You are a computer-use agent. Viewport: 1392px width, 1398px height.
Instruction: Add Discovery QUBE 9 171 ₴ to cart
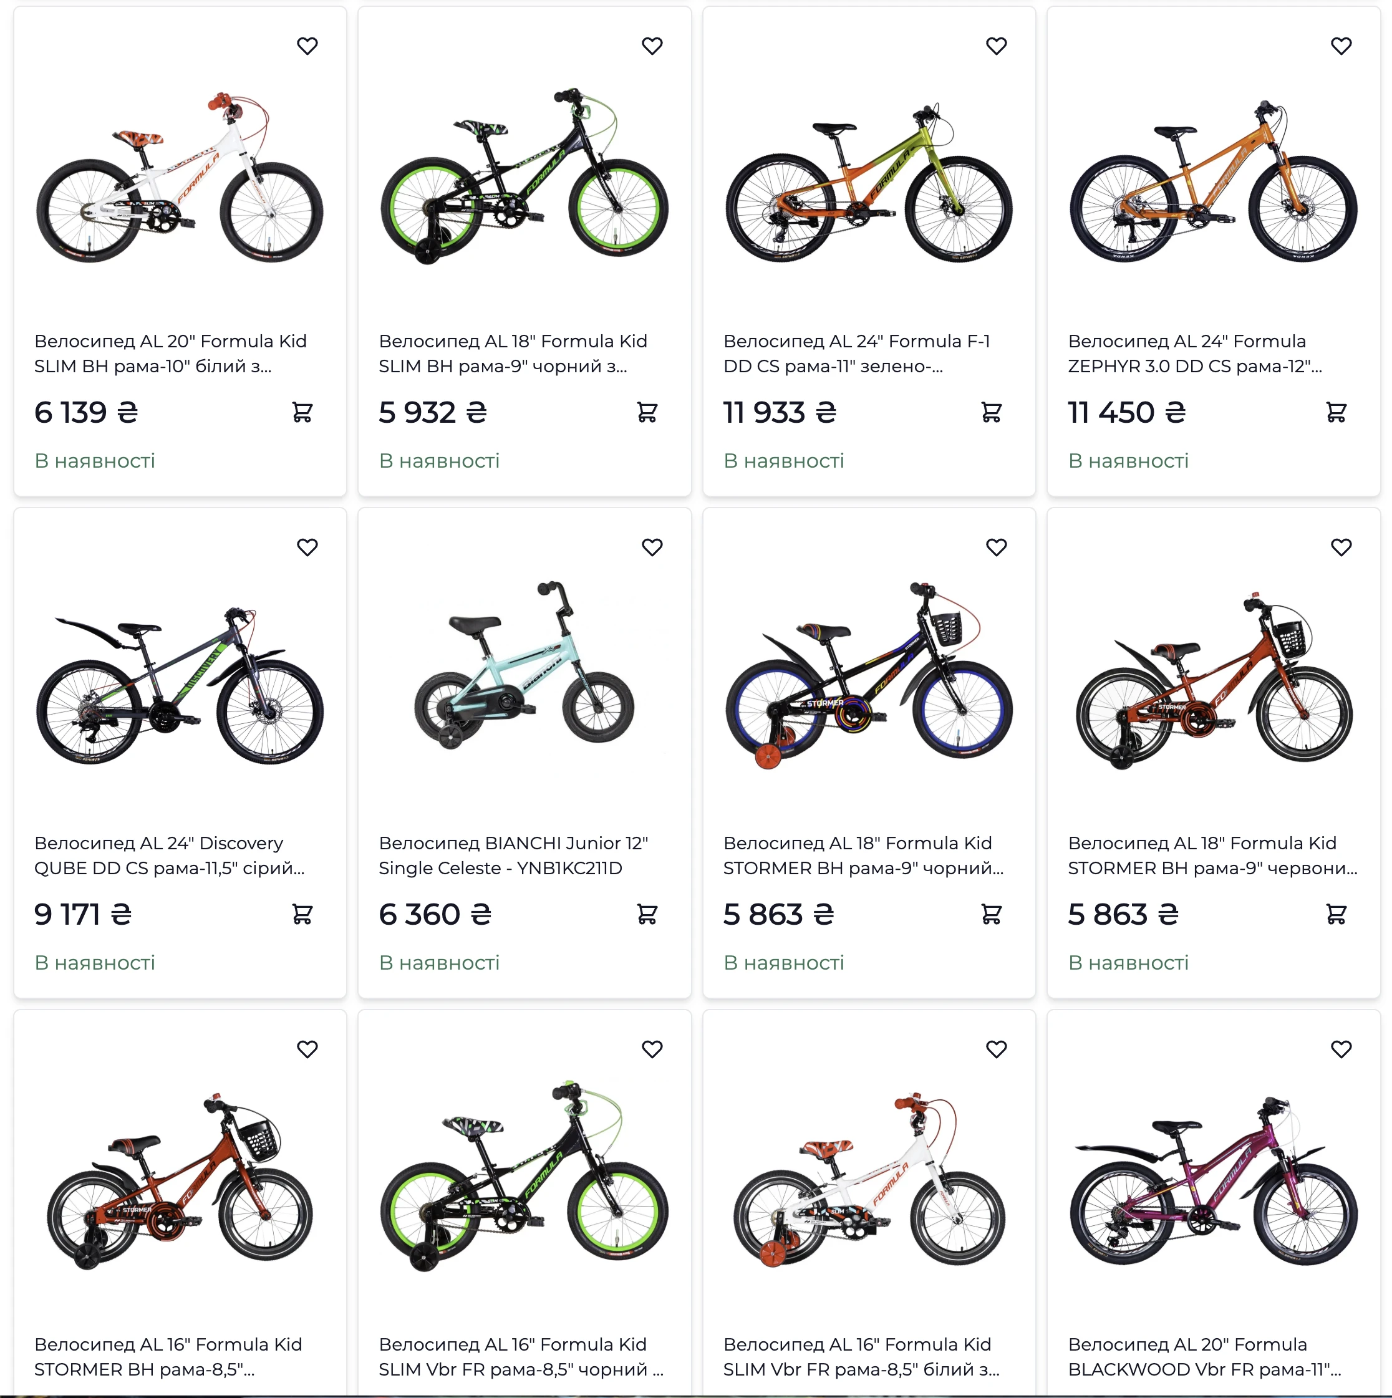(x=302, y=914)
